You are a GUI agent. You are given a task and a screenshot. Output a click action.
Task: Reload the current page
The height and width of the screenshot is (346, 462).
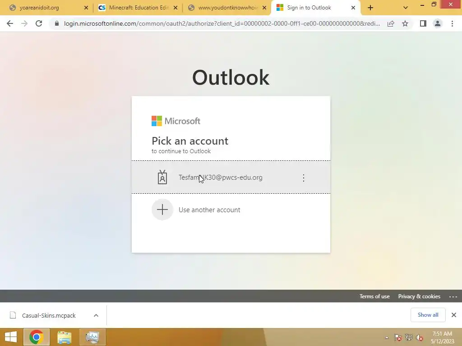(39, 23)
